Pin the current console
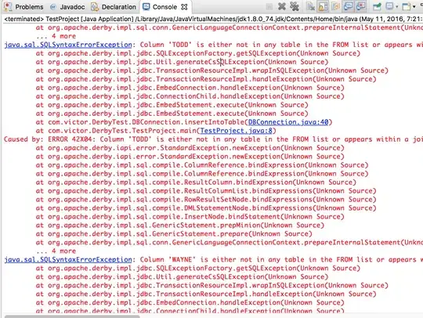The image size is (423, 318). pos(377,6)
